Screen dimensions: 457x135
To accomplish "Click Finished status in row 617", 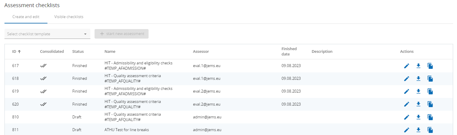I will tap(80, 66).
